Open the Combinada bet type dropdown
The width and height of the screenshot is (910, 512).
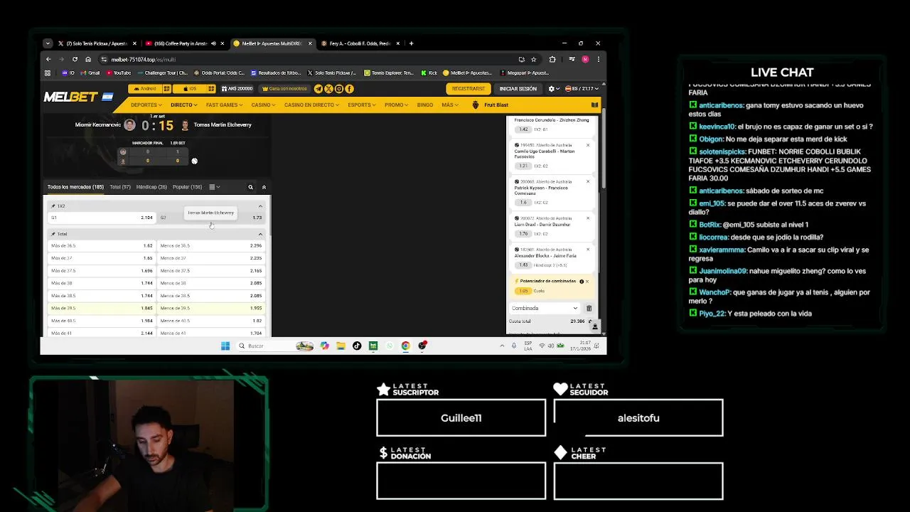(545, 309)
